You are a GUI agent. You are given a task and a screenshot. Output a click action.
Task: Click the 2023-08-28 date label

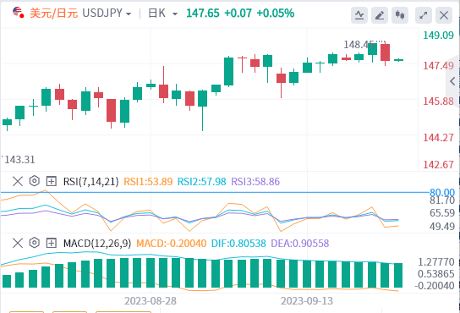(151, 301)
